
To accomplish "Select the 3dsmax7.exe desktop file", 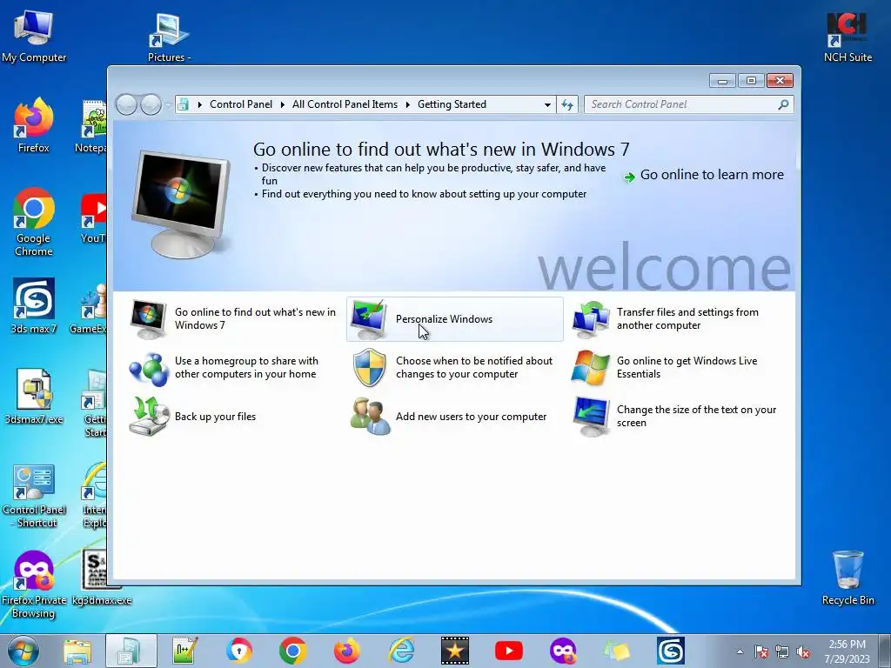I will [x=34, y=397].
